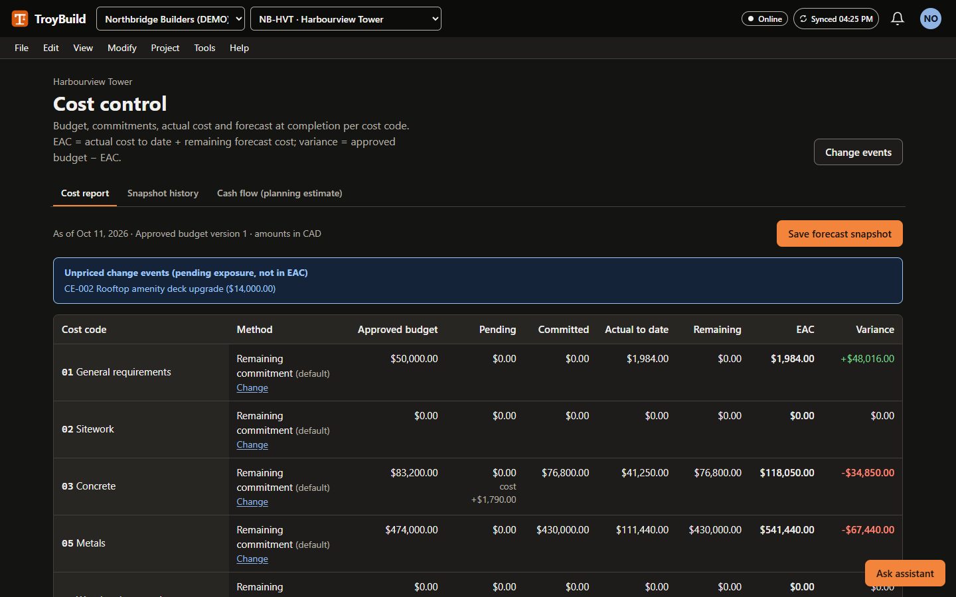Viewport: 956px width, 597px height.
Task: Click the Harbourview Tower breadcrumb text
Action: click(93, 82)
